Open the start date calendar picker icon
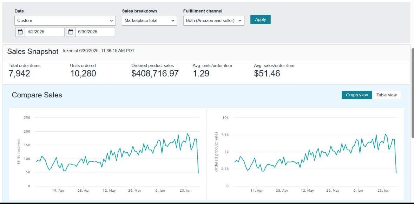Screen dimensions: 414x204 (x=20, y=32)
